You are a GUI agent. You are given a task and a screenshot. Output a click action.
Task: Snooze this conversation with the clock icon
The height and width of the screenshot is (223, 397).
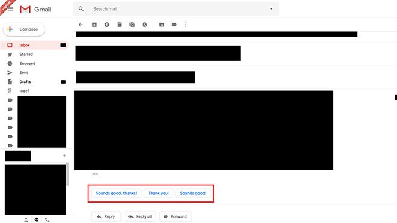pos(144,25)
